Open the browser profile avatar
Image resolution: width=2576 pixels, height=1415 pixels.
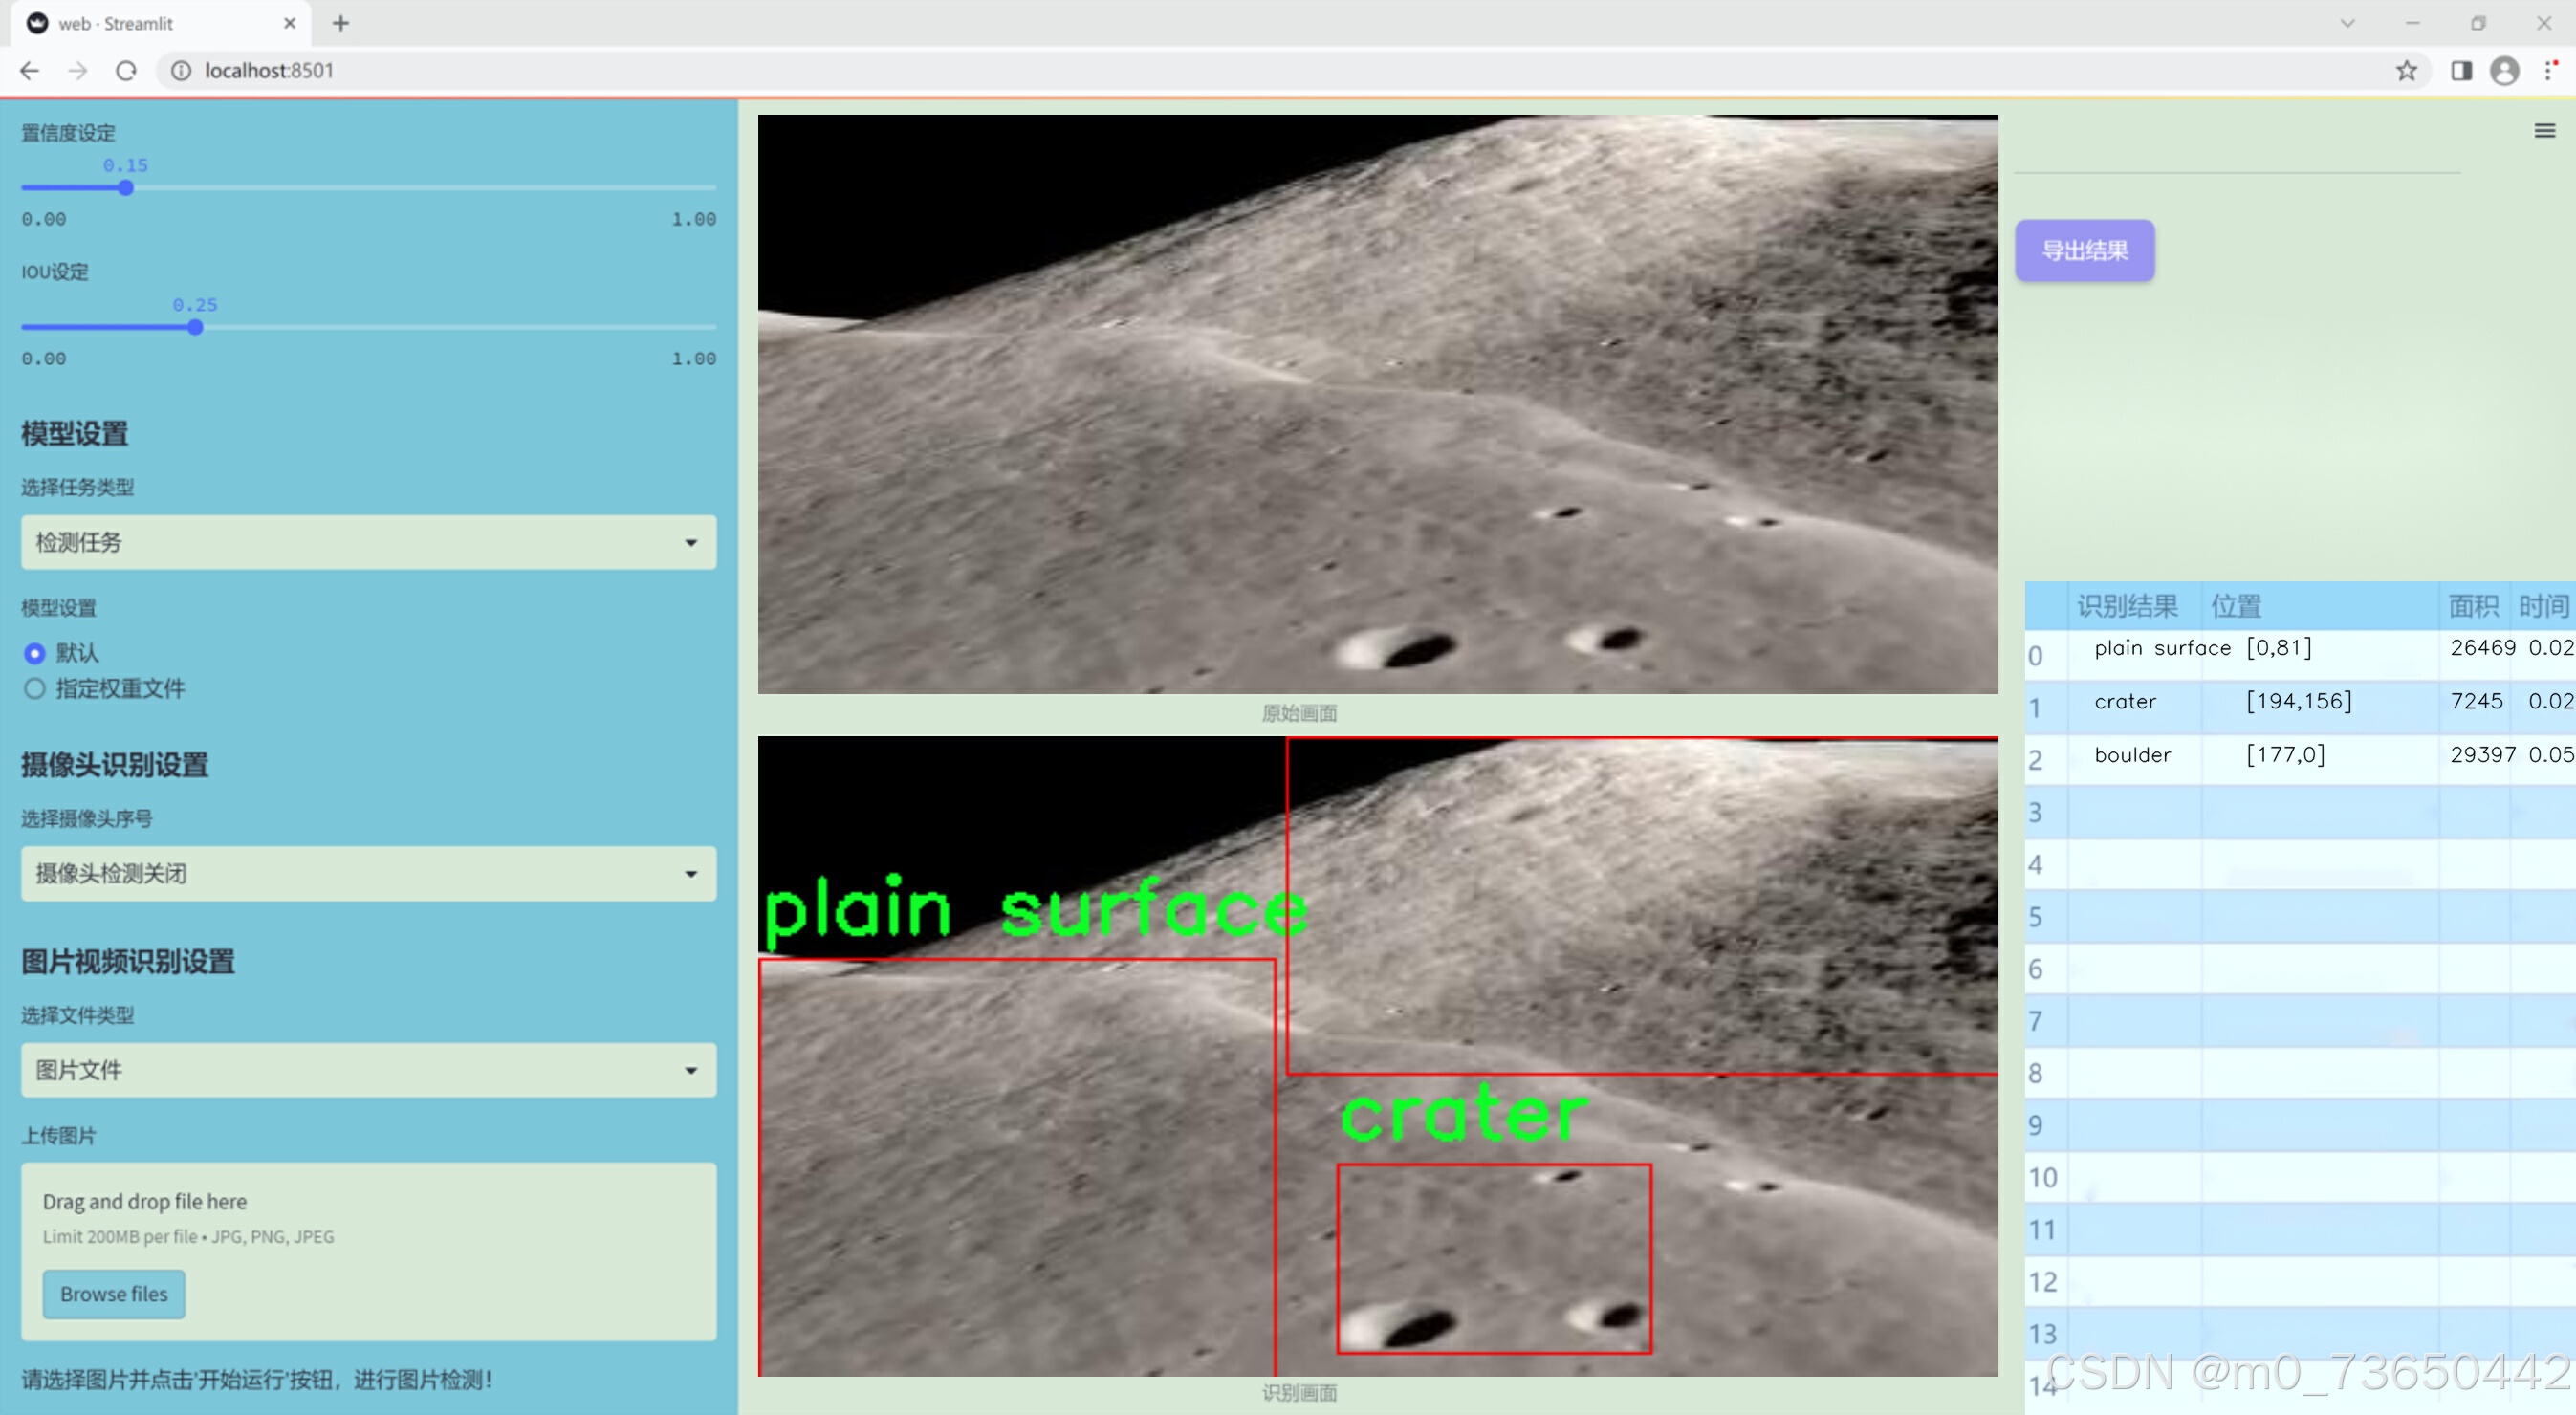[2504, 71]
